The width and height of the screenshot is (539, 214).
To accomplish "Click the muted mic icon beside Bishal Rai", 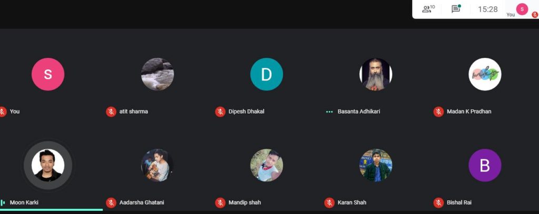I will (438, 202).
